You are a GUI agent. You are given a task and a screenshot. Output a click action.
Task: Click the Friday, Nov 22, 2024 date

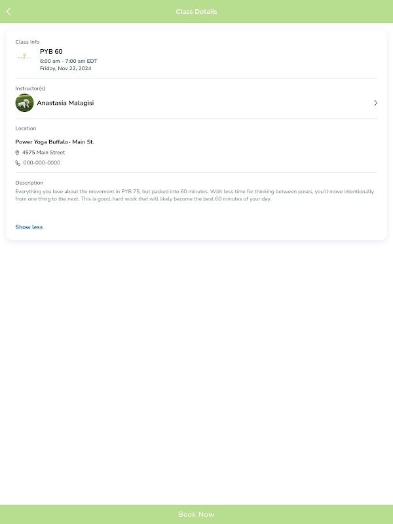point(65,69)
